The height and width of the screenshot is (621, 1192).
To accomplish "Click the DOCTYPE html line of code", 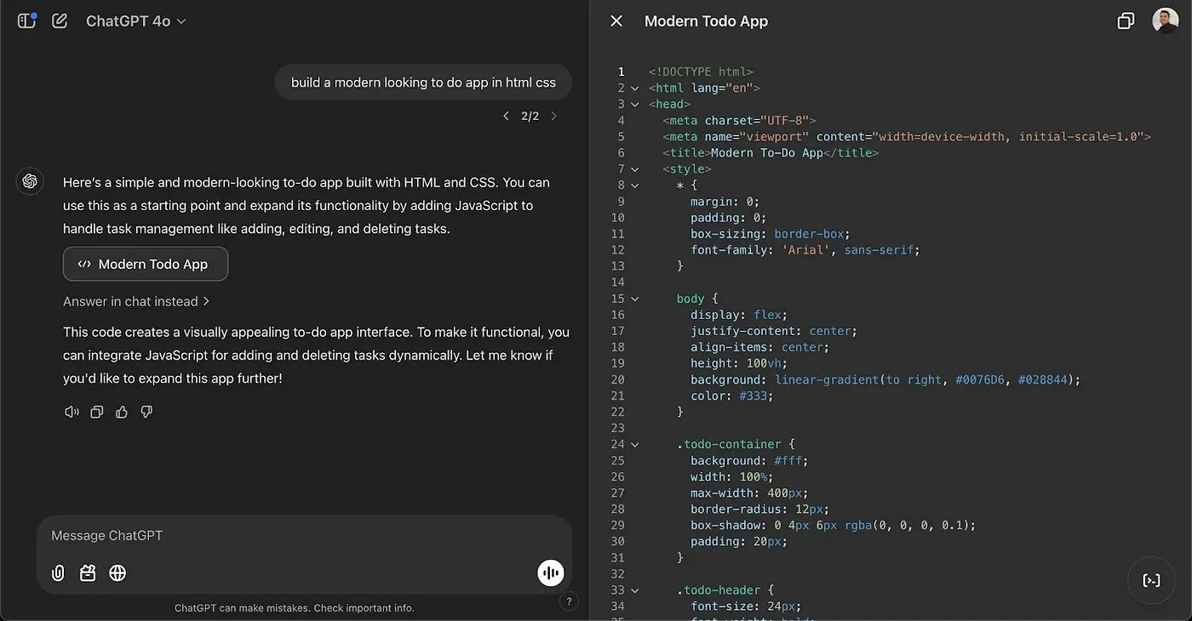I will click(701, 71).
